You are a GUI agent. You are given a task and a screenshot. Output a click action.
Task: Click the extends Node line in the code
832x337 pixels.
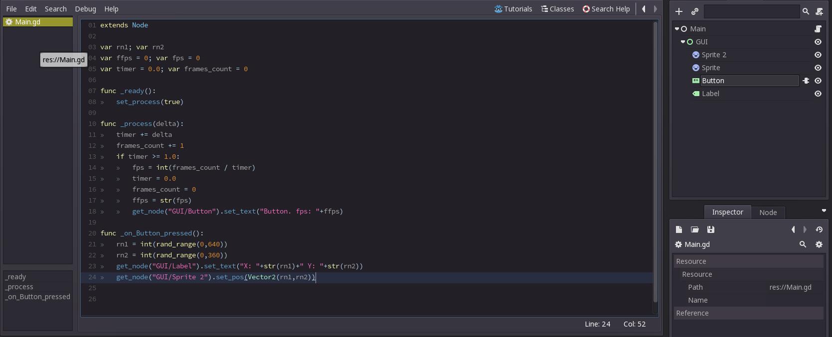coord(124,25)
